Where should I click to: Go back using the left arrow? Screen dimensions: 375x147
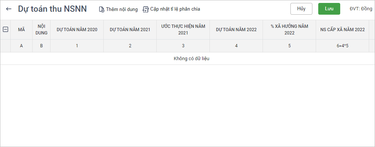point(9,9)
